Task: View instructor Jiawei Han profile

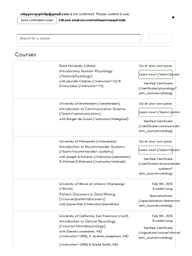Action: tap(89, 204)
